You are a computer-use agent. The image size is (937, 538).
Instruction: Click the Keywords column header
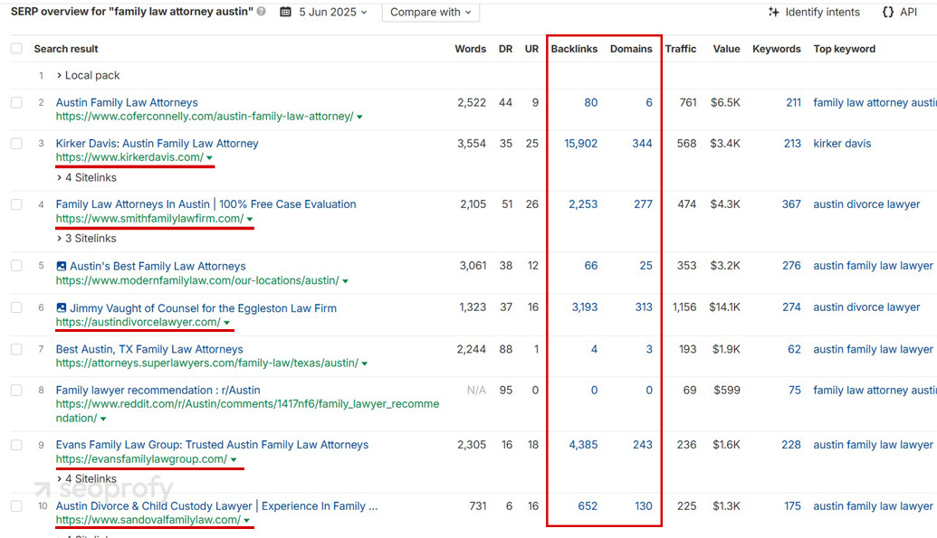click(x=776, y=49)
